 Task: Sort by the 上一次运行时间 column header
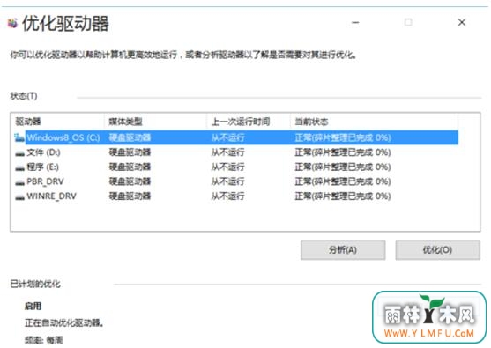point(249,122)
